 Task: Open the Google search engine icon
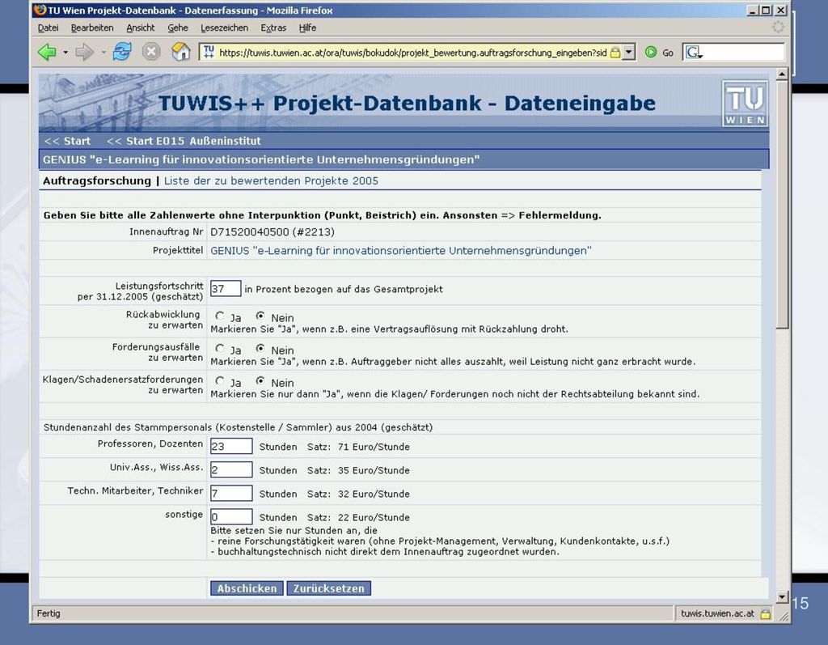pos(693,52)
